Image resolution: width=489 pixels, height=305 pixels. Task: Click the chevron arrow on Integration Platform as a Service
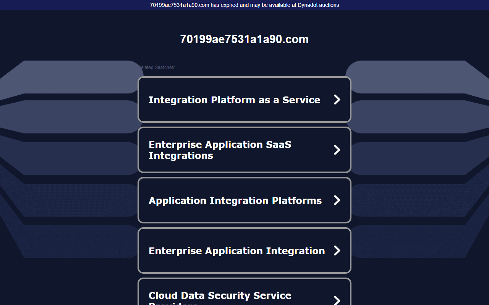click(x=337, y=100)
